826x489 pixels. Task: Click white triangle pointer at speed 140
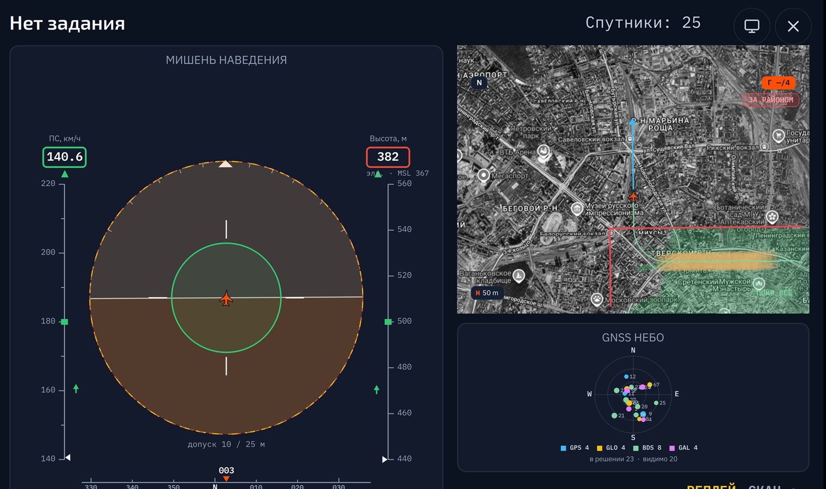click(x=68, y=458)
